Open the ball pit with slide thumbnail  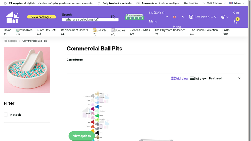click(27, 70)
